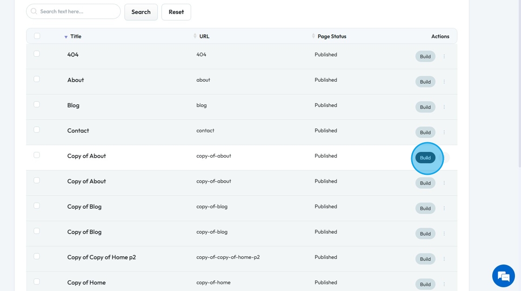The width and height of the screenshot is (521, 291).
Task: Click Build for the 404 page
Action: (x=425, y=57)
